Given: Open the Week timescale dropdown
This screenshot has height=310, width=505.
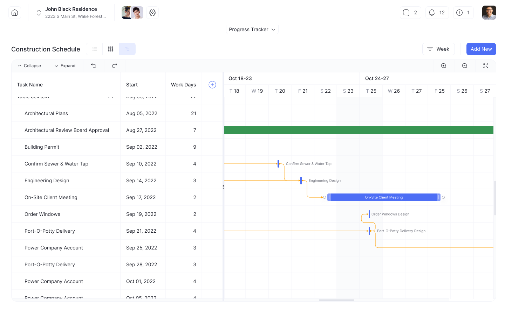Looking at the screenshot, I should tap(438, 49).
